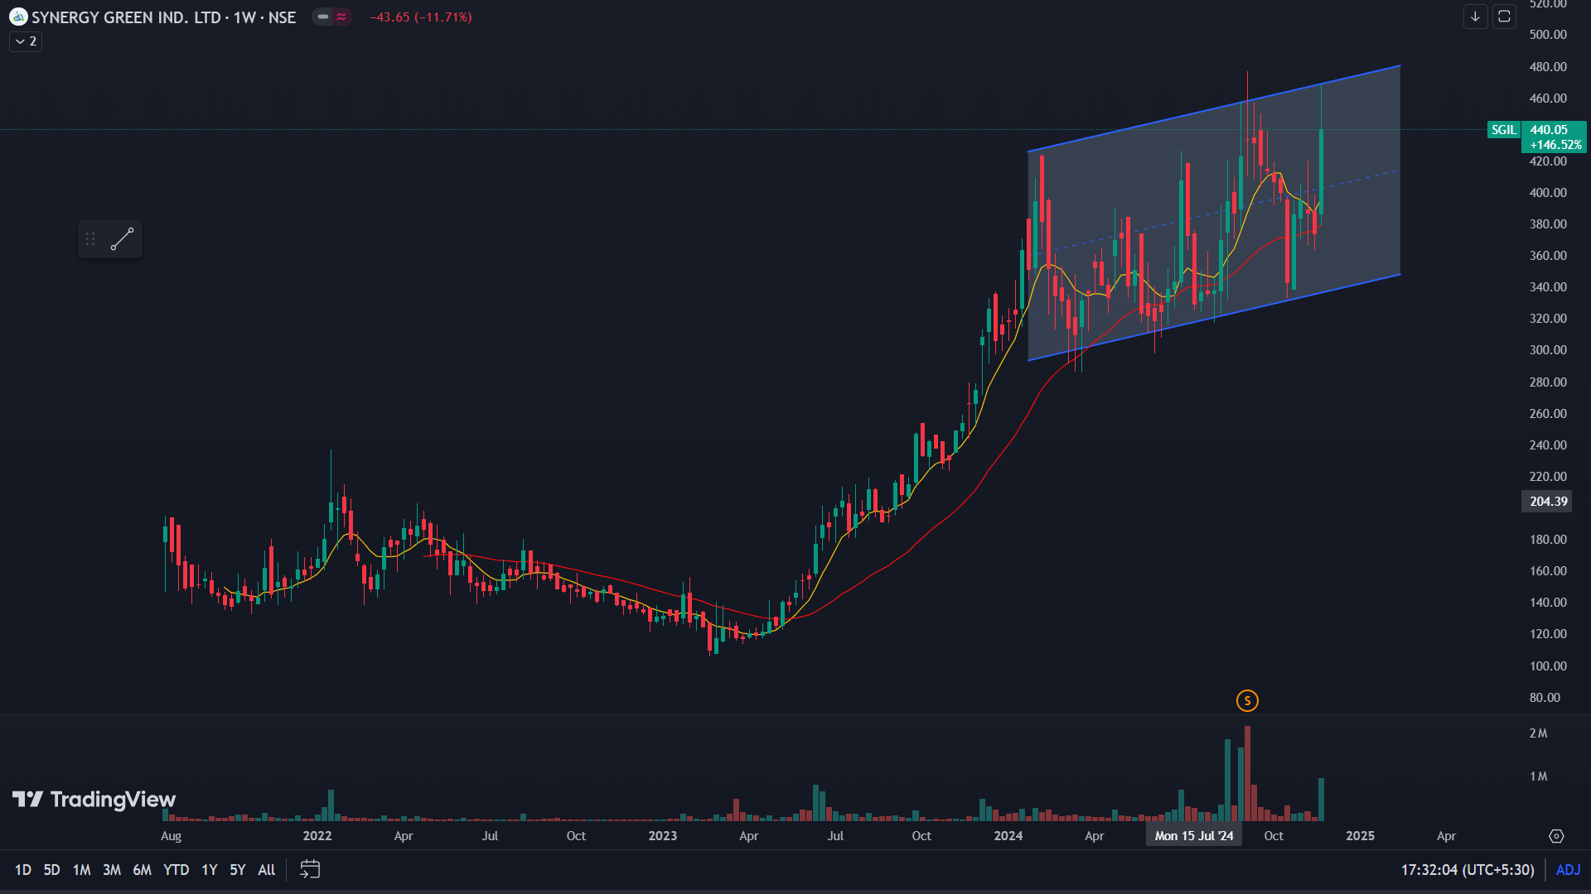
Task: Toggle fullscreen chart mode button
Action: (x=1504, y=17)
